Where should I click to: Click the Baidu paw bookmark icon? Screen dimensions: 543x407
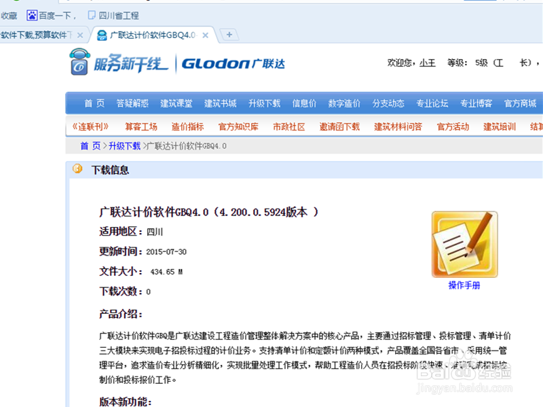pos(32,15)
